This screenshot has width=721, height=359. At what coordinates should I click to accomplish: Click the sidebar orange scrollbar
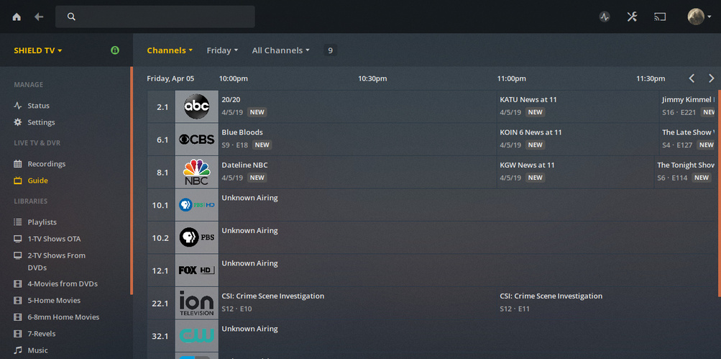132,181
